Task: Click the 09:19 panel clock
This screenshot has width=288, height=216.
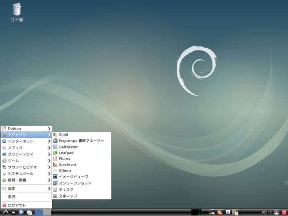Action: tap(266, 212)
